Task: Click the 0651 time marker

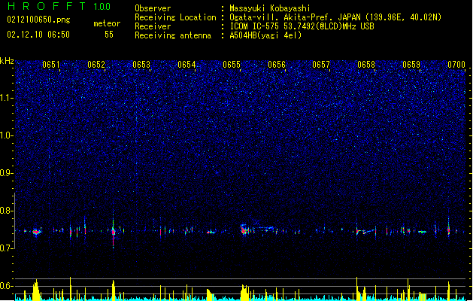Action: (x=51, y=65)
